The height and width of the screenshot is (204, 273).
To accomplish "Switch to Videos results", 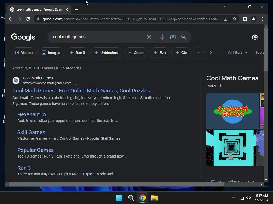I will tap(24, 53).
